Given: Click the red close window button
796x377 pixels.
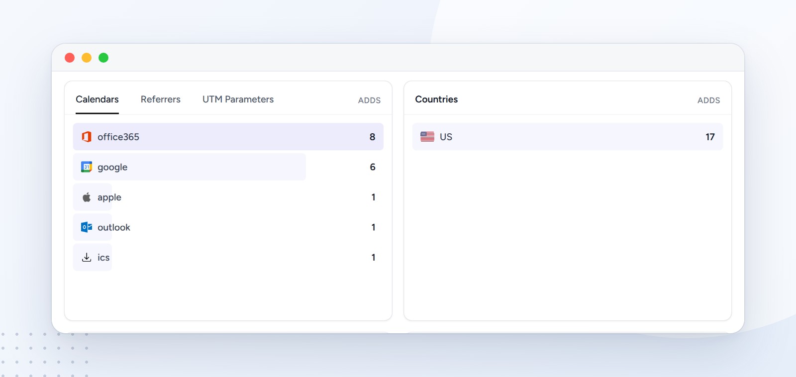Looking at the screenshot, I should pos(70,58).
